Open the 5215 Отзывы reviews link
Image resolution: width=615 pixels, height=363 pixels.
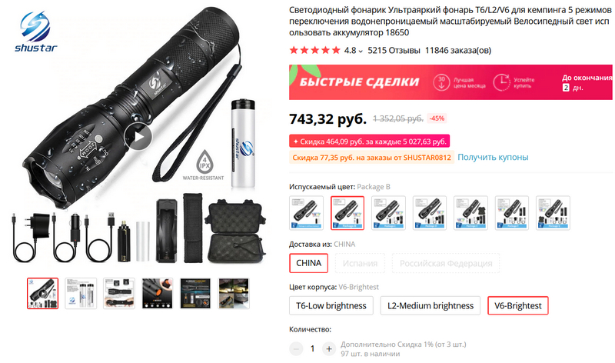(394, 51)
